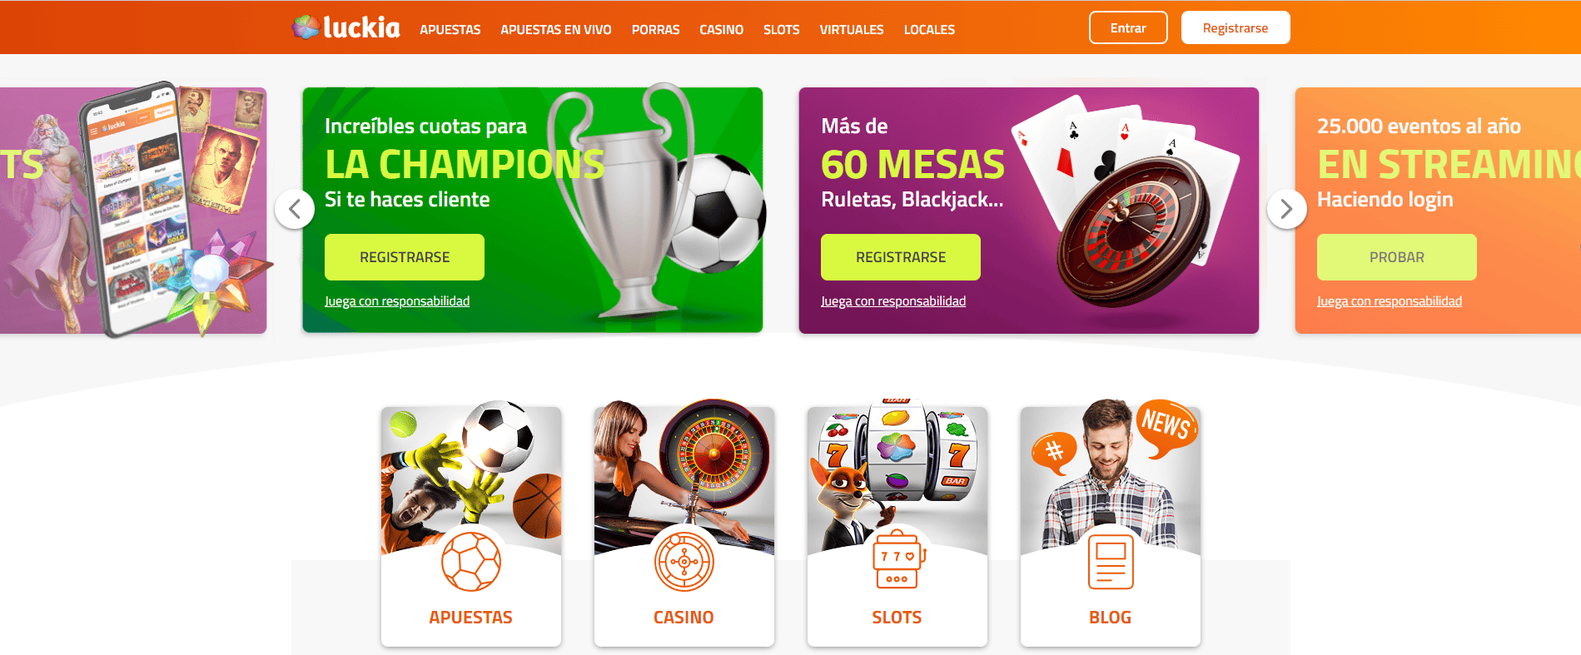
Task: Advance carousel with the right arrow
Action: coord(1287,209)
